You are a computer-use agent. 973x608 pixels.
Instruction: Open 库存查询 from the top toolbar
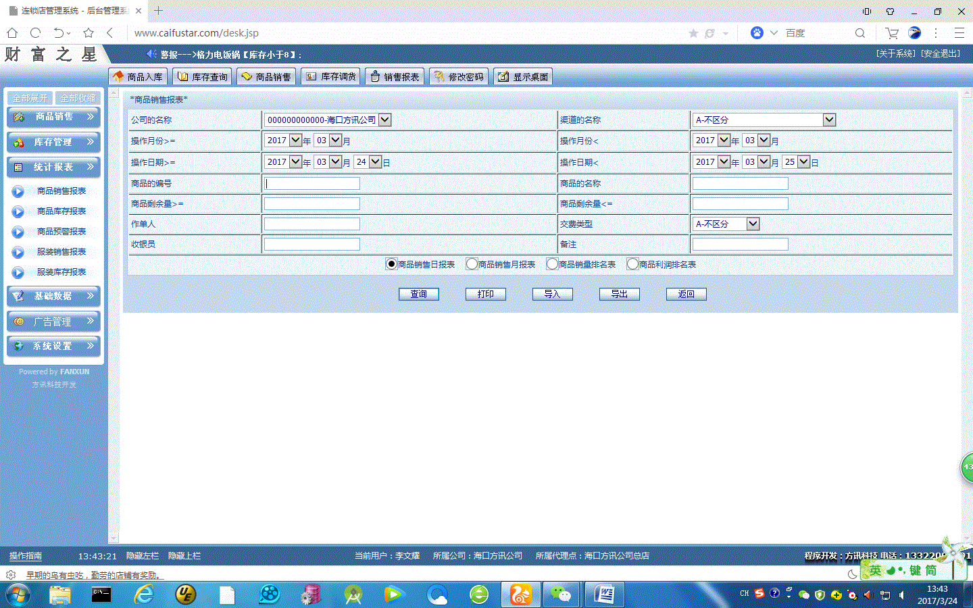pyautogui.click(x=202, y=77)
